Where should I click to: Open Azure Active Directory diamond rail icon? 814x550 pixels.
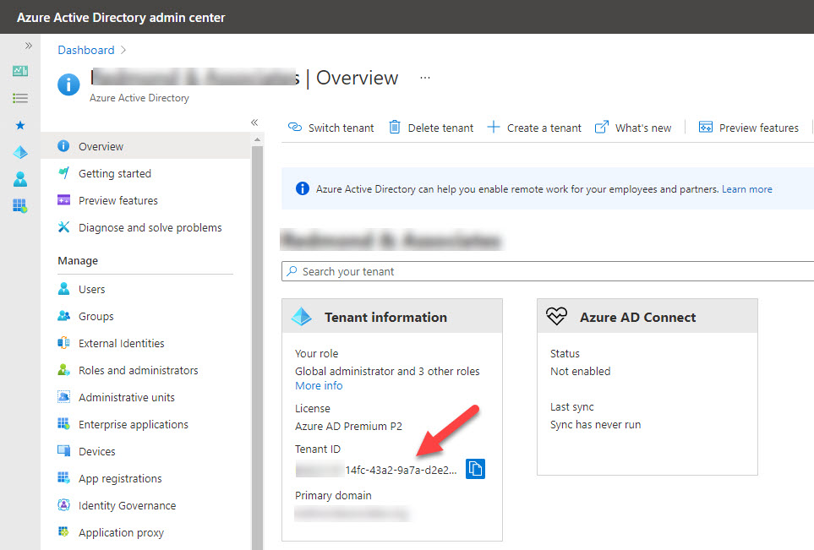20,152
